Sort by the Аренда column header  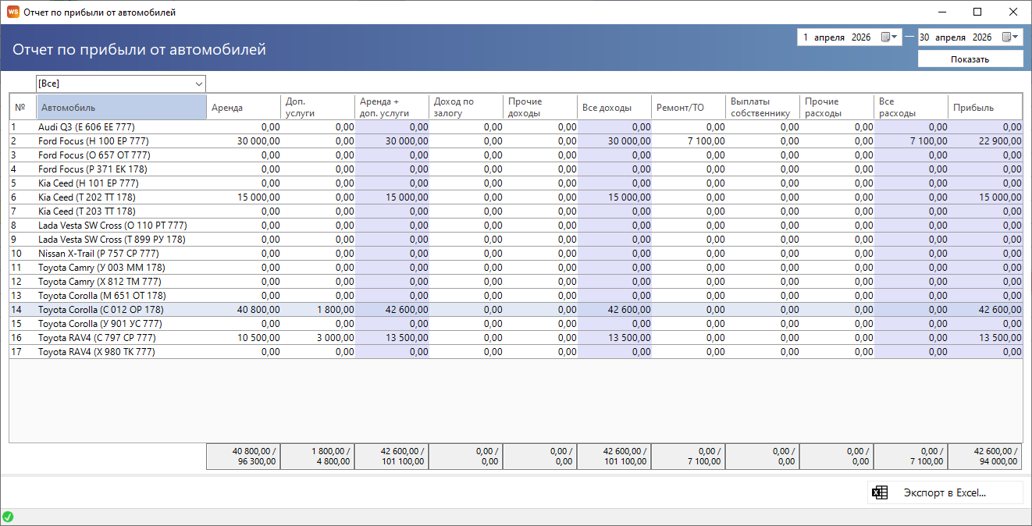(243, 108)
